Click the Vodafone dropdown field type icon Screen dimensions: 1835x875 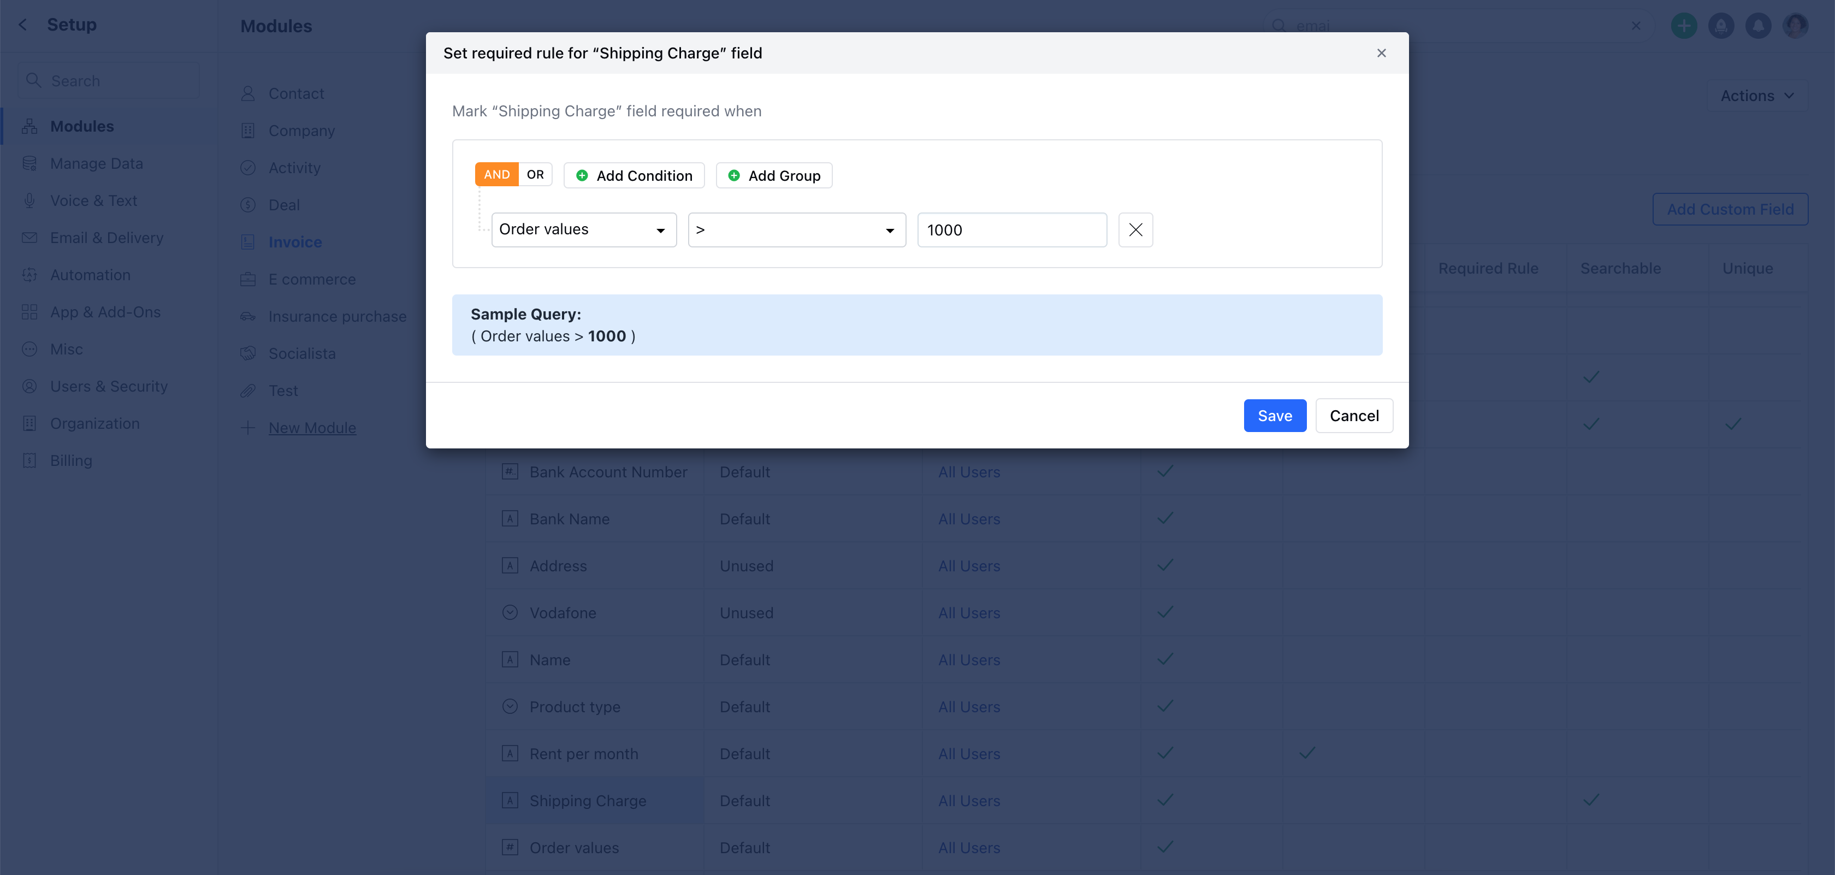[510, 613]
